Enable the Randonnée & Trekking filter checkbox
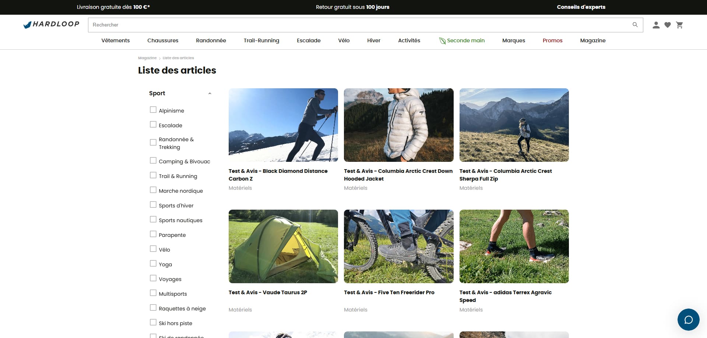 (x=153, y=142)
